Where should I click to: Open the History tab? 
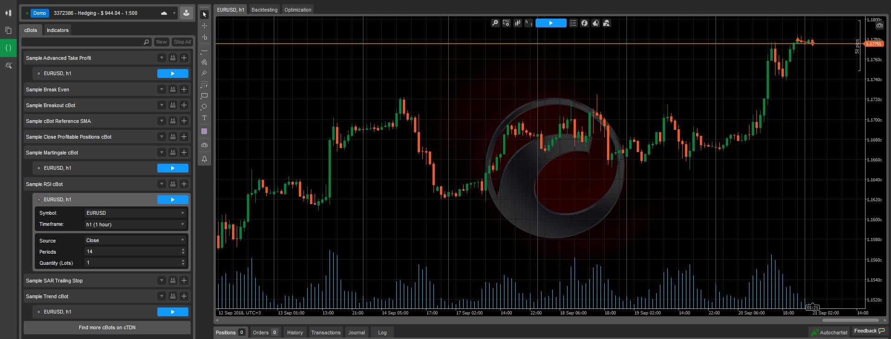(x=295, y=333)
